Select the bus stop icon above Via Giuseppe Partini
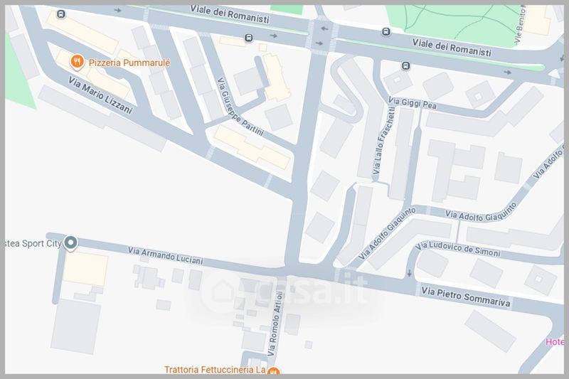The height and width of the screenshot is (379, 569). (x=249, y=38)
